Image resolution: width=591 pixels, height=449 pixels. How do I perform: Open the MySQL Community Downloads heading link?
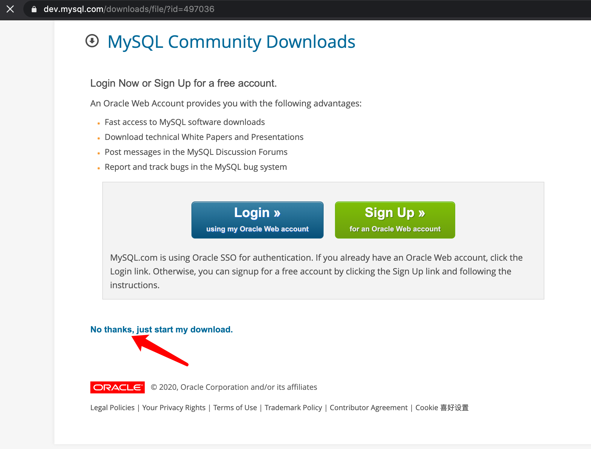tap(231, 42)
